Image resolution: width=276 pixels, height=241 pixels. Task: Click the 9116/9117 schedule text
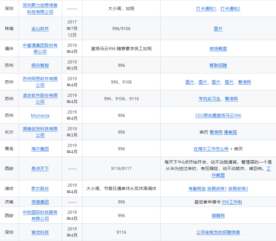121,168
